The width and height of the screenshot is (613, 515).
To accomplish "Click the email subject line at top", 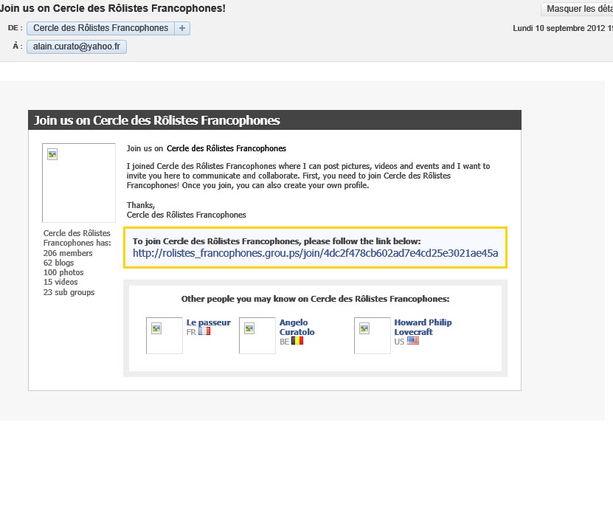I will (x=113, y=8).
